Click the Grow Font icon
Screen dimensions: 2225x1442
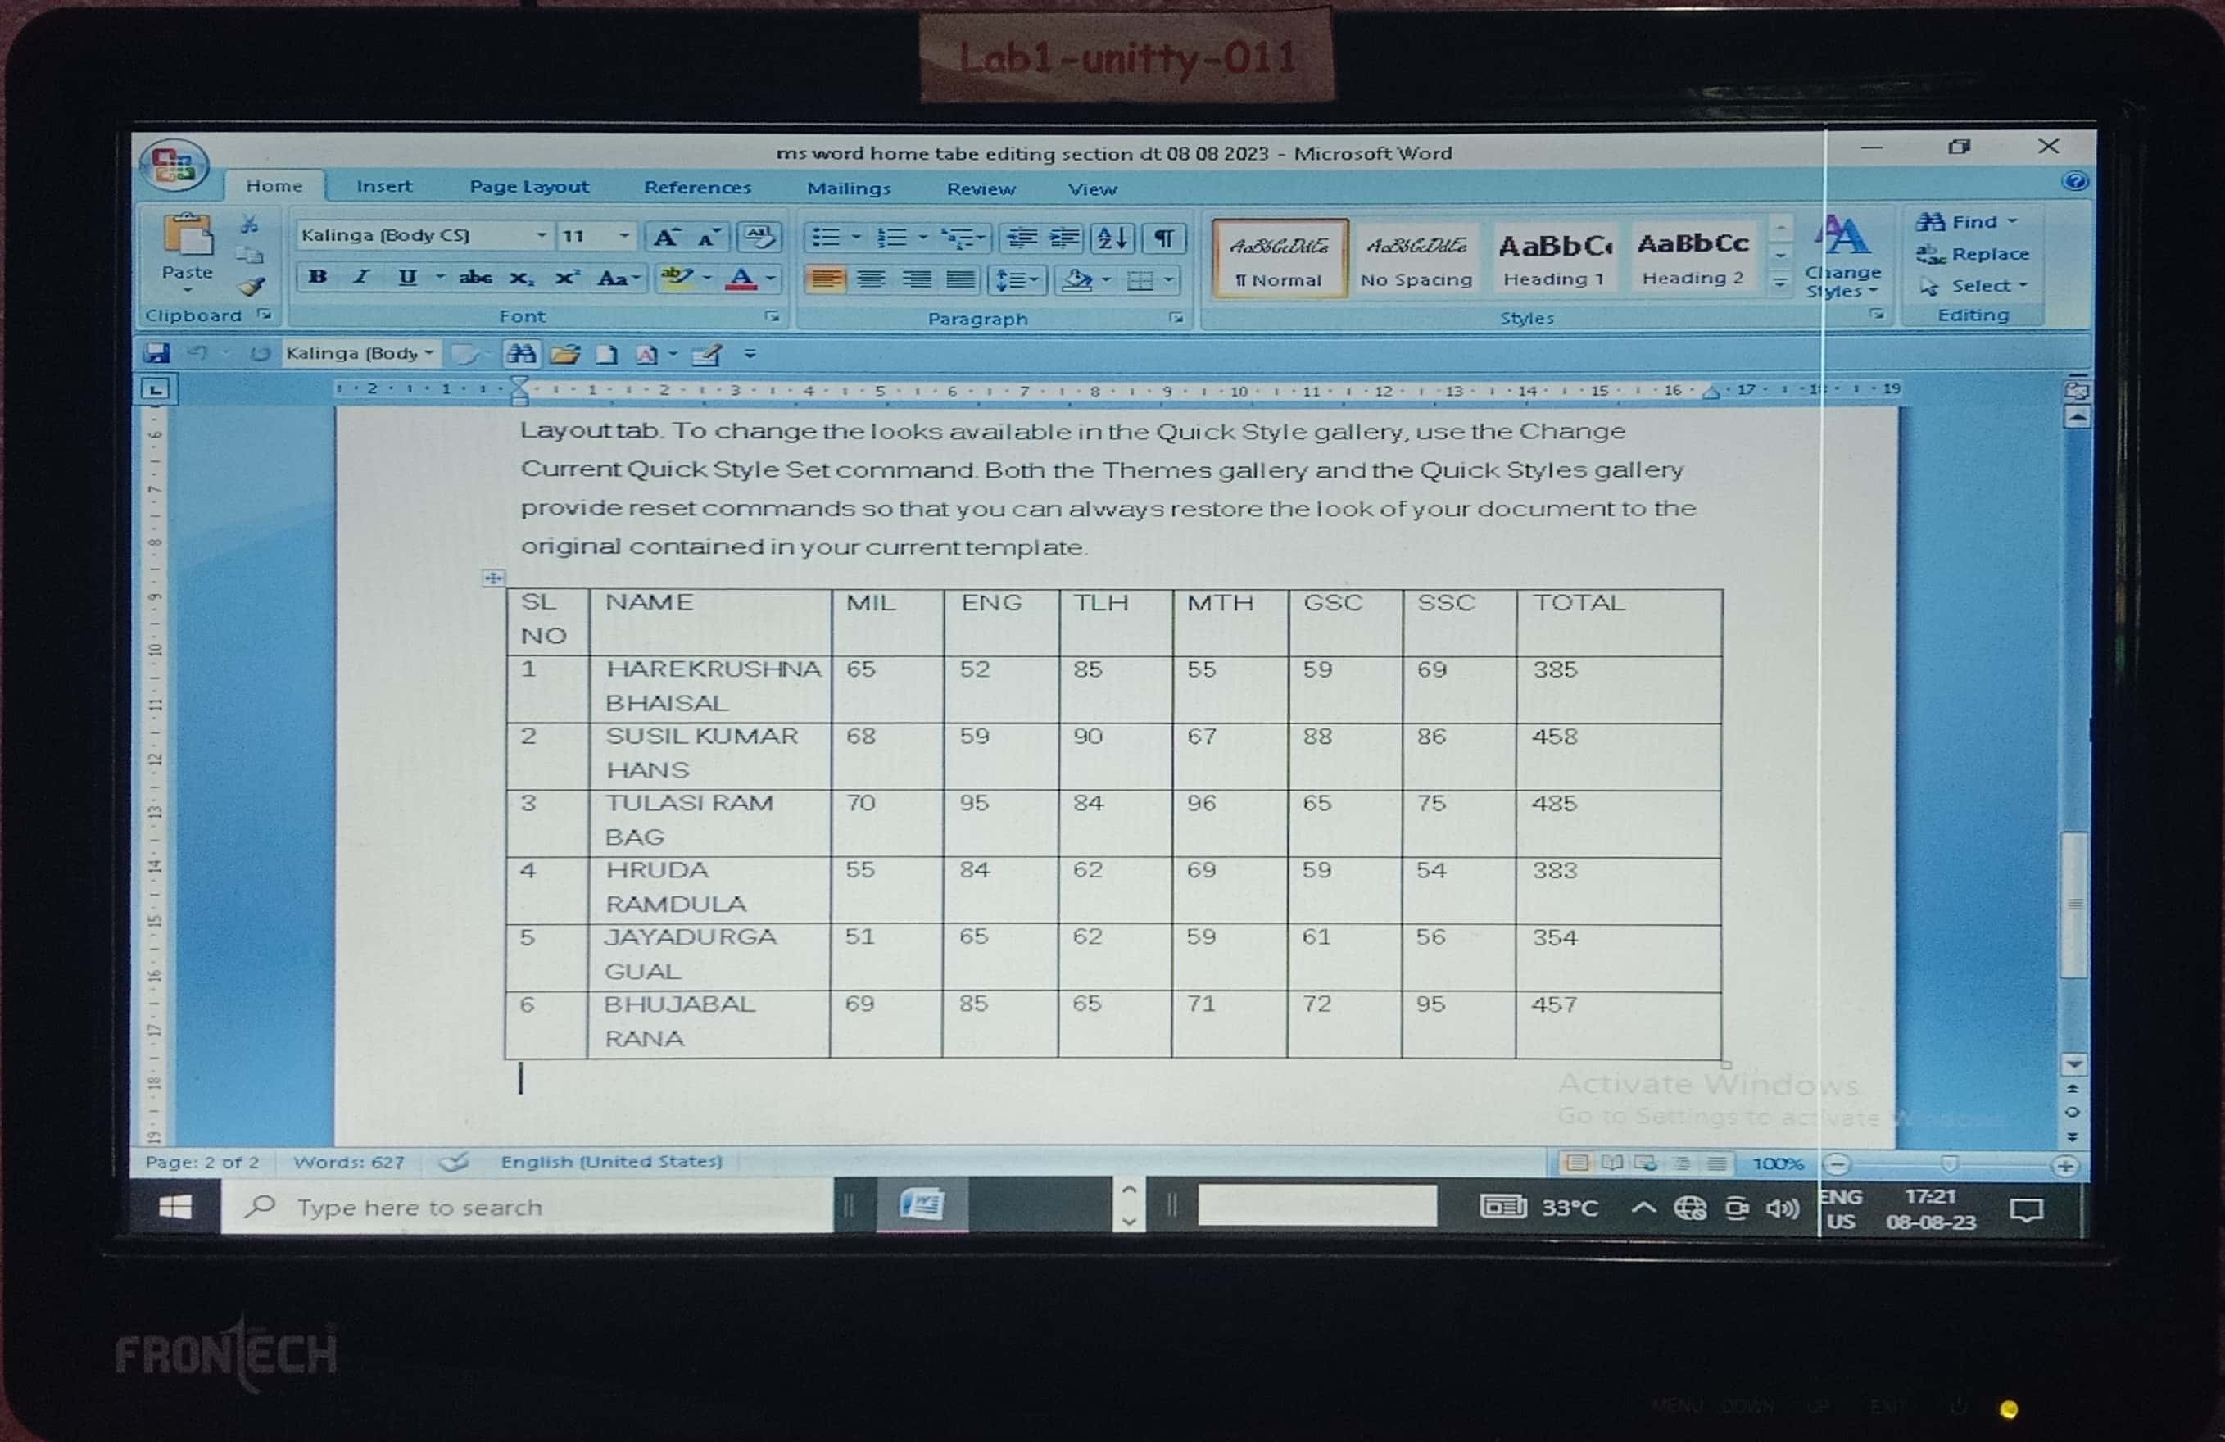coord(666,238)
